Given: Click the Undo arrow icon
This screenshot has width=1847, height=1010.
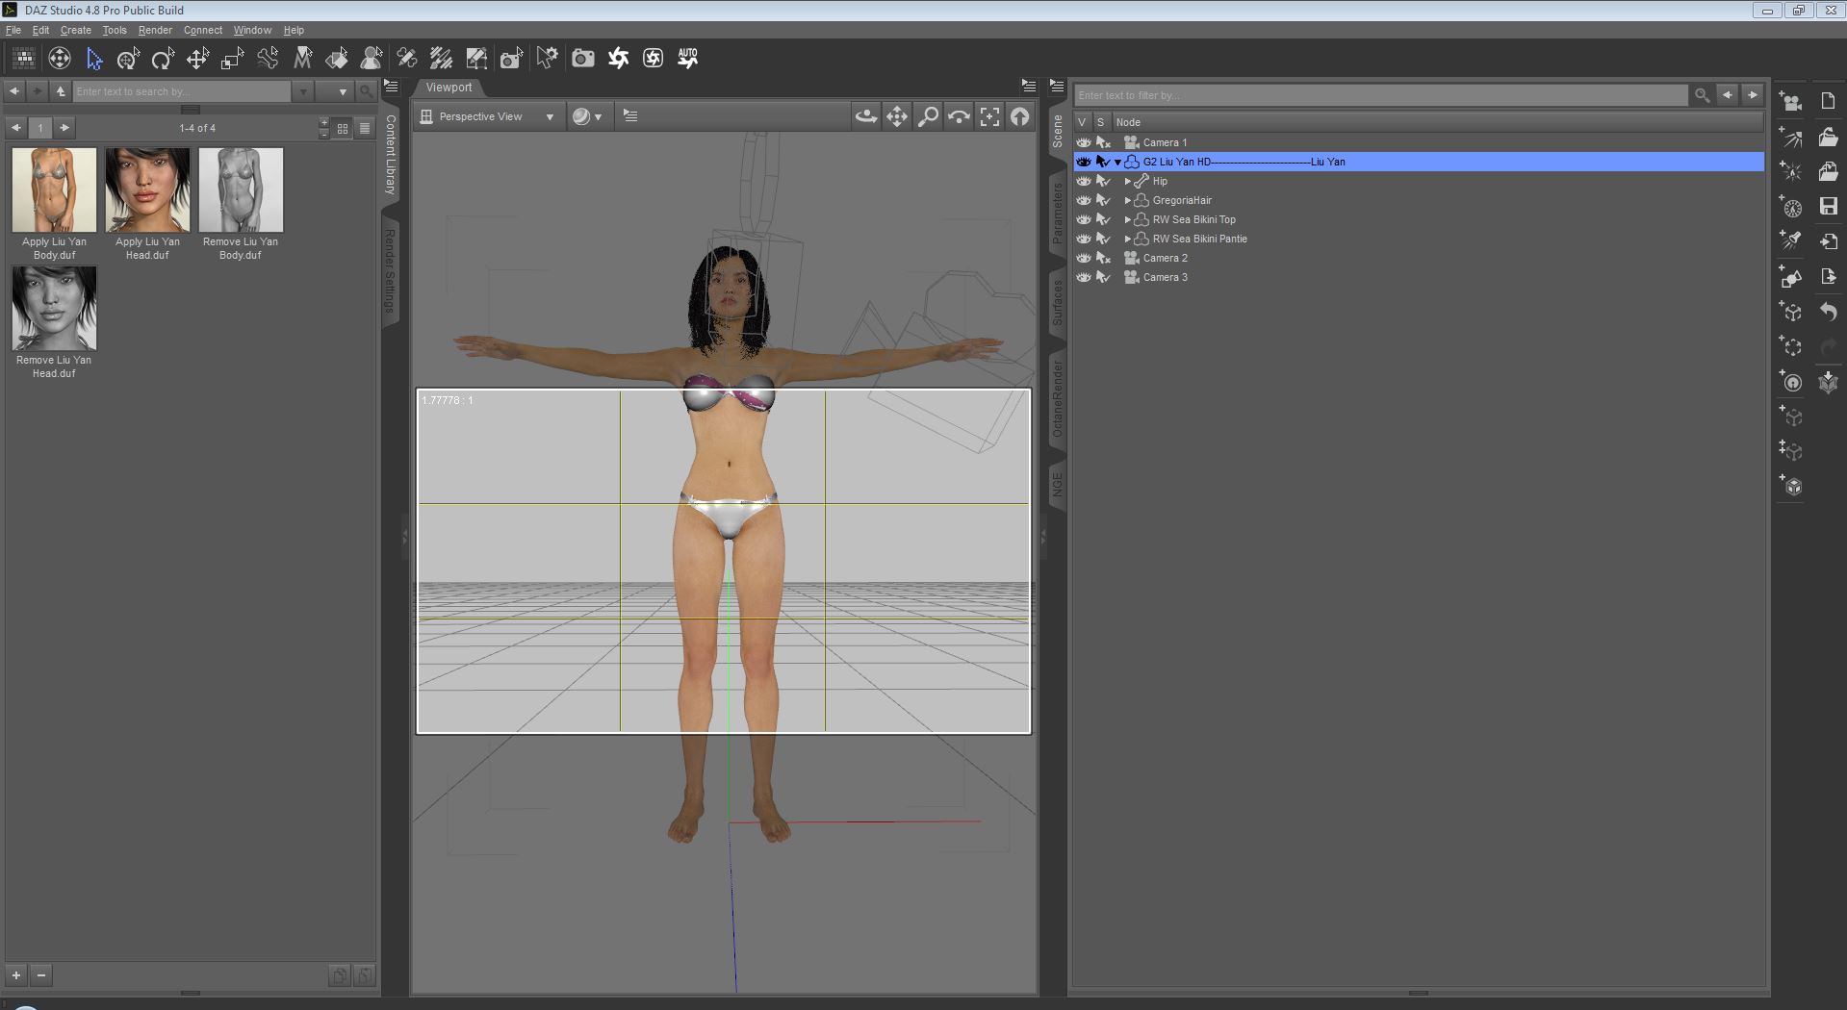Looking at the screenshot, I should point(1829,312).
